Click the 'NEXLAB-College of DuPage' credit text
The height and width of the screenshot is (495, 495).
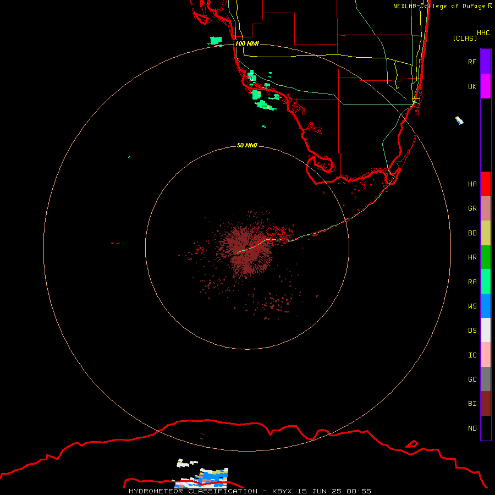click(439, 6)
